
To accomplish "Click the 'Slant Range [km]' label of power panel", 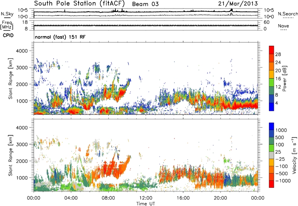I will pyautogui.click(x=10, y=78).
